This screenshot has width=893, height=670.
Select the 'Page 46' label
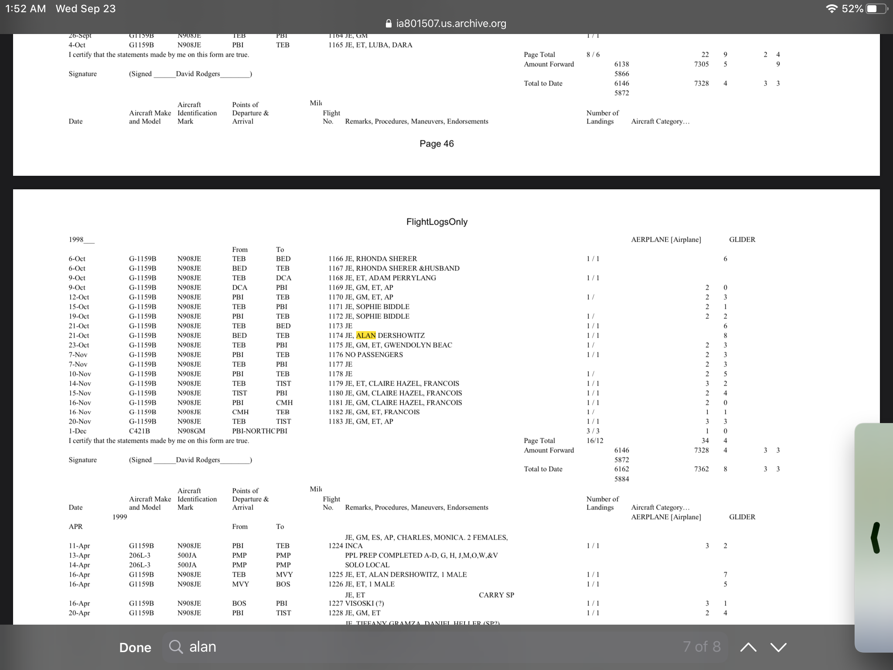click(x=436, y=144)
